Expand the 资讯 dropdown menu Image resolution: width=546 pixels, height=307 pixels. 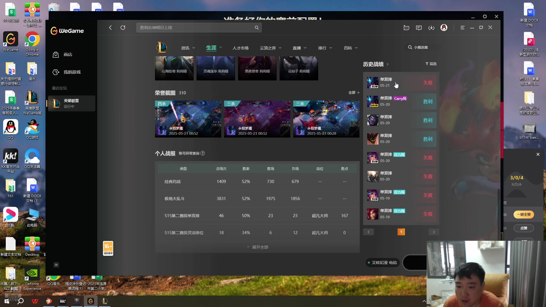194,48
